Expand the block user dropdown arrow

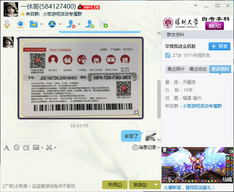tap(79, 24)
